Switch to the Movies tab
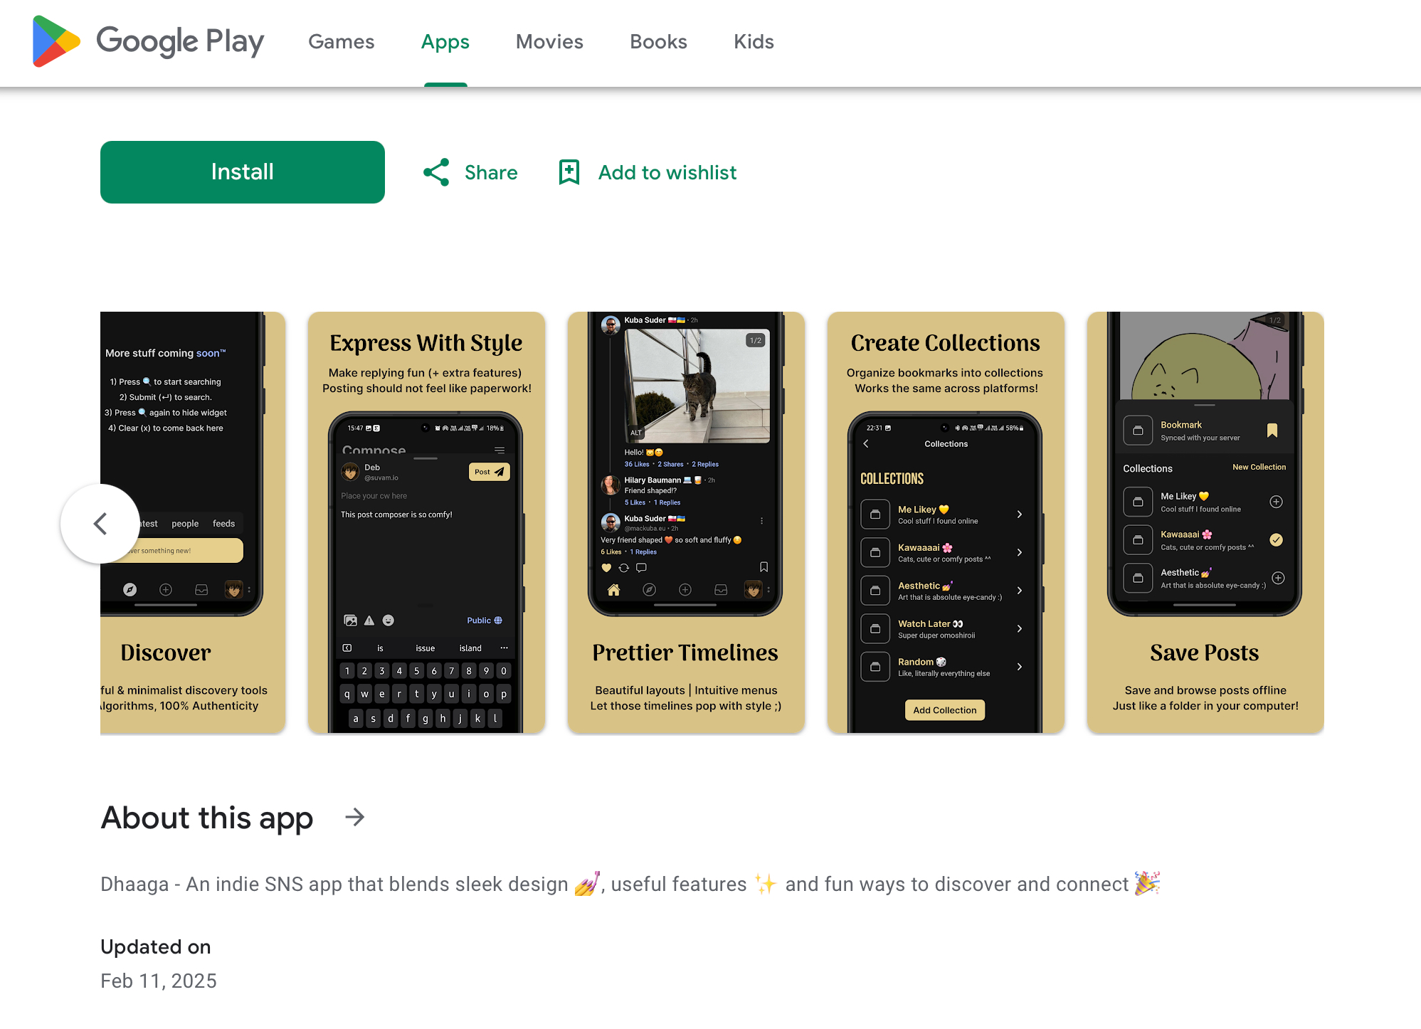Screen dimensions: 1421x1029 coord(549,42)
